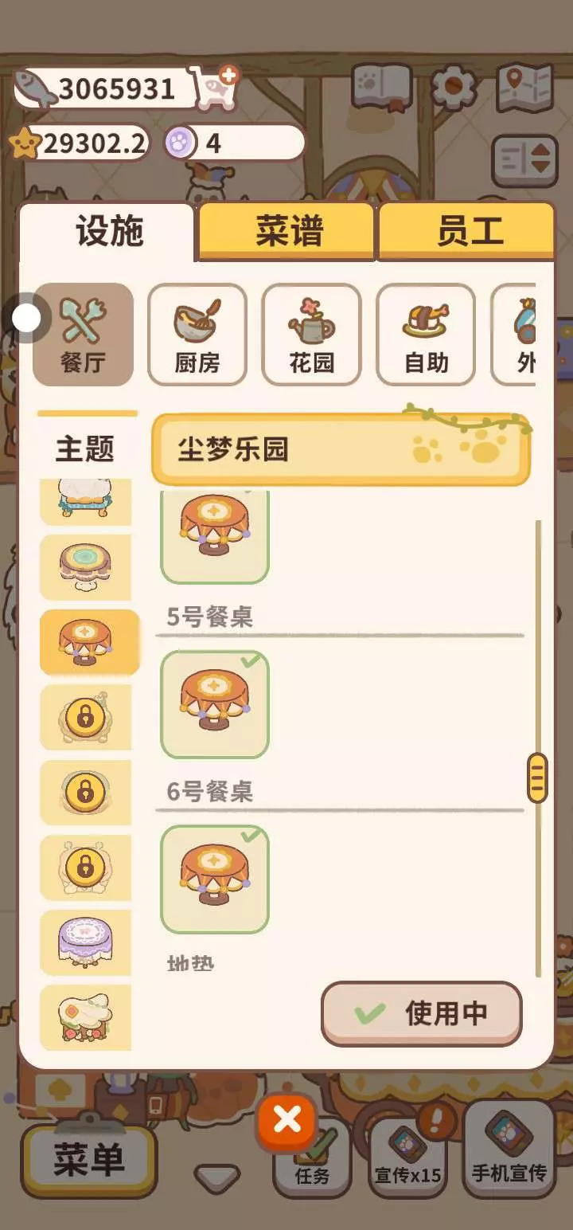Click the vertical scrollbar handle
The height and width of the screenshot is (1230, 573).
[537, 778]
